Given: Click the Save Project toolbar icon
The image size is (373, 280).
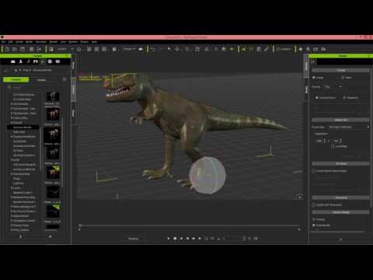Looking at the screenshot, I should pos(23,49).
